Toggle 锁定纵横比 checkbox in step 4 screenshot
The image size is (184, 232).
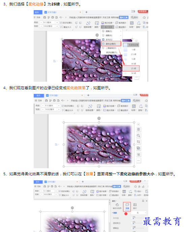(x=63, y=106)
